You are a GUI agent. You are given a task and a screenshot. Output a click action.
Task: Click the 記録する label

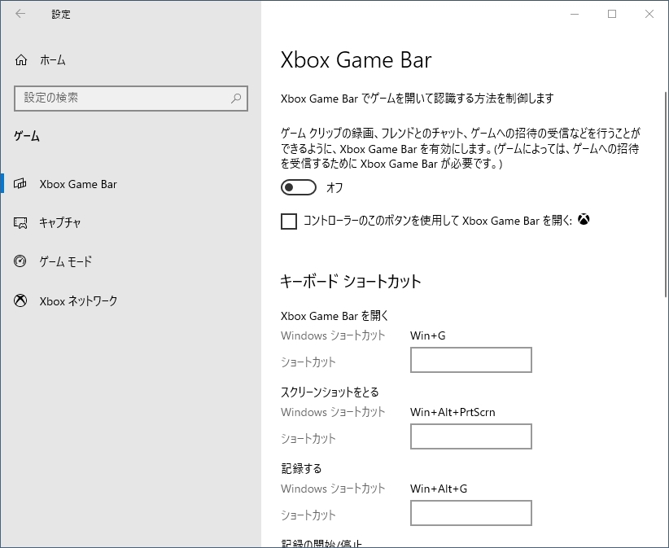(301, 468)
